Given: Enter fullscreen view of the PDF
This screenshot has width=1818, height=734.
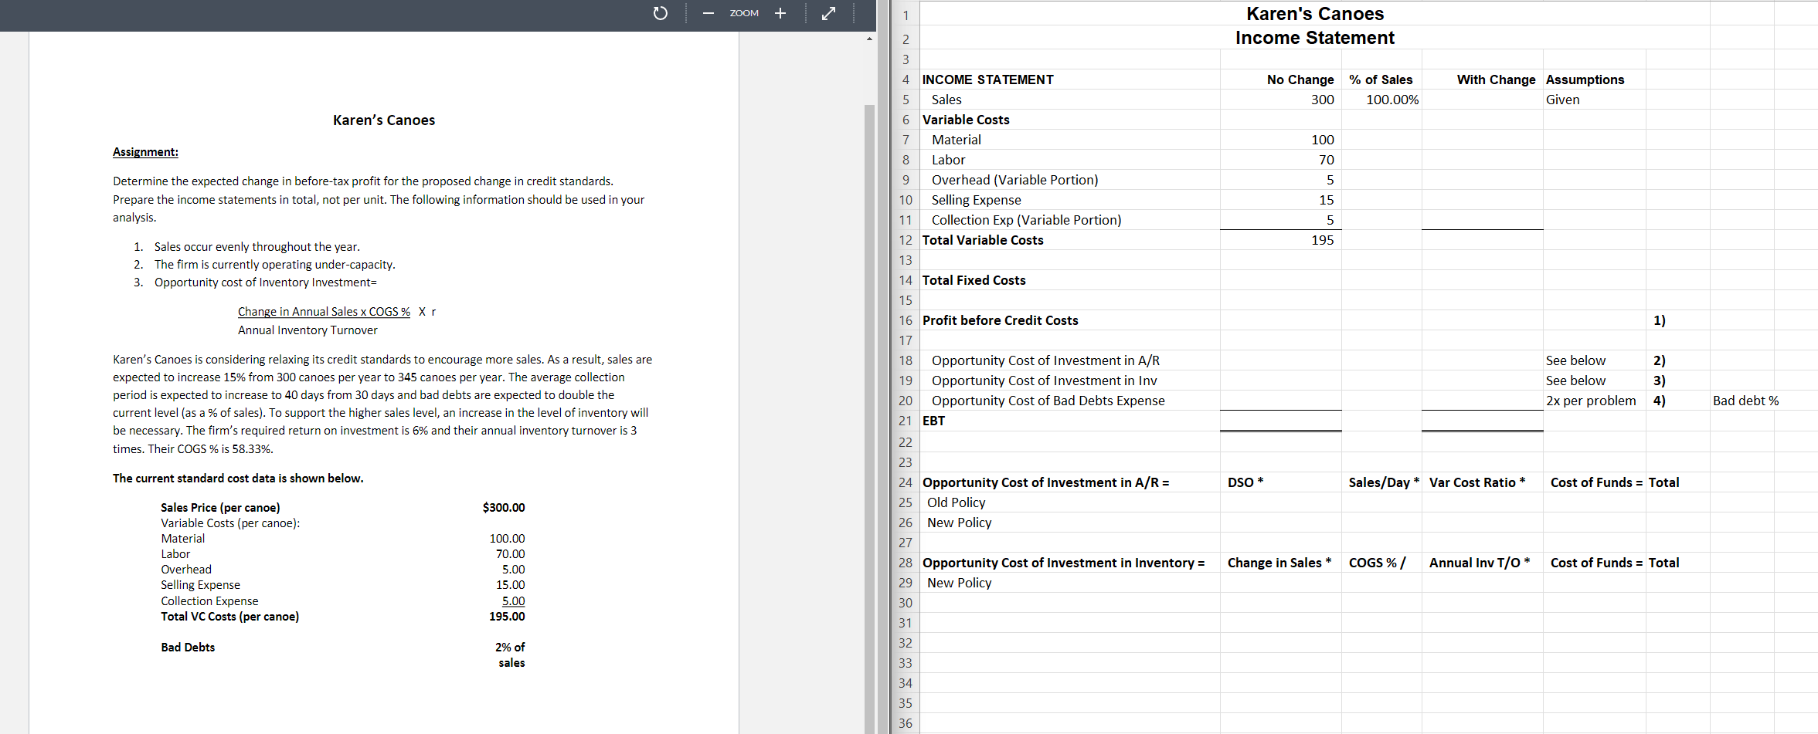Looking at the screenshot, I should 828,13.
